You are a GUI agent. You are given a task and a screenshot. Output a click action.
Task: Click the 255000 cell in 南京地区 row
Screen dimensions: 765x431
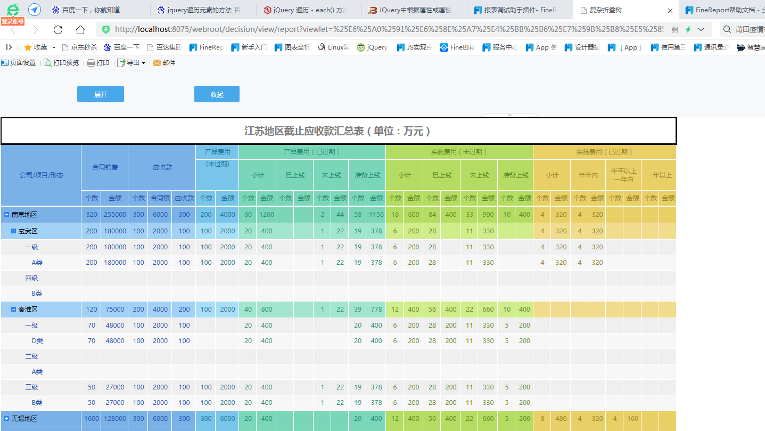click(x=115, y=215)
